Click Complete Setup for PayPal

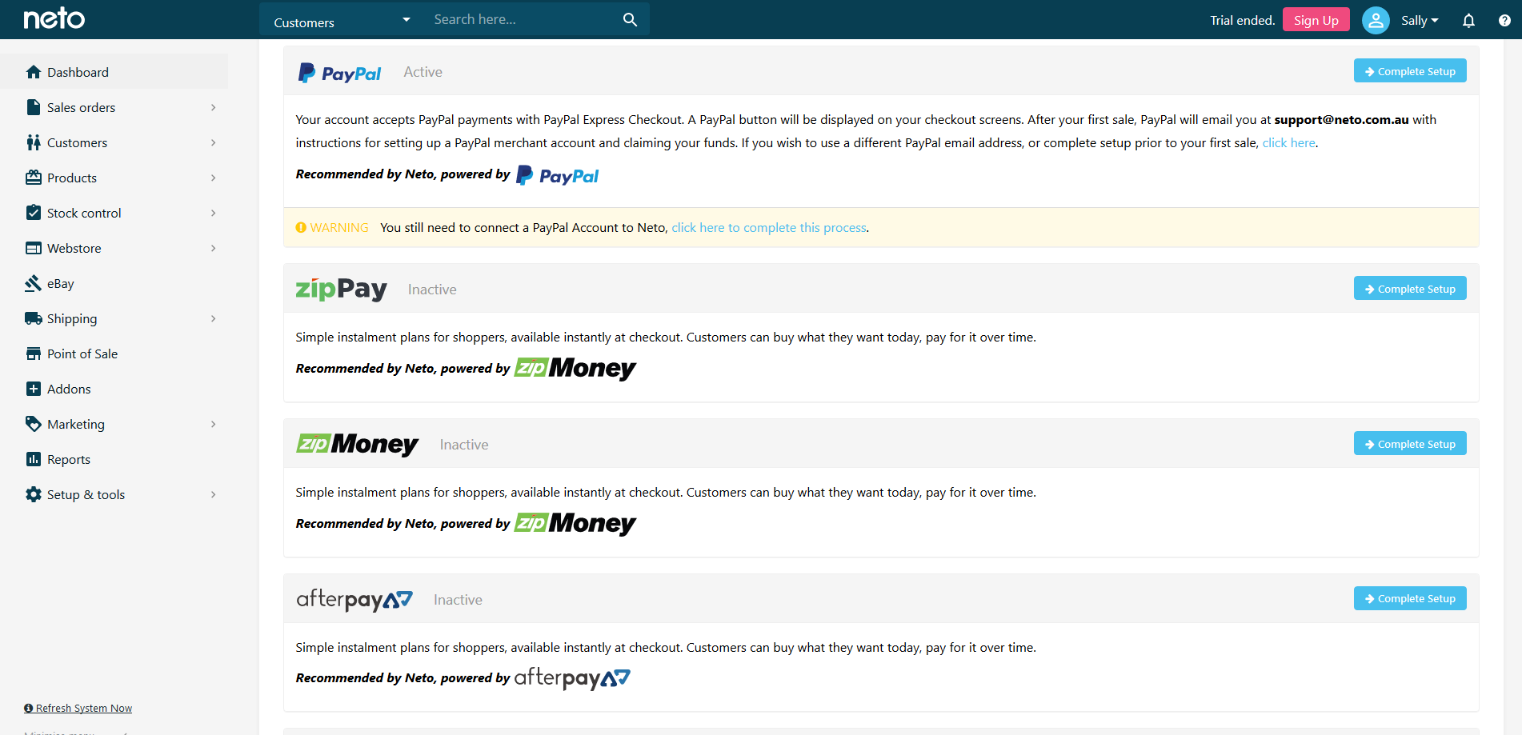[1410, 71]
